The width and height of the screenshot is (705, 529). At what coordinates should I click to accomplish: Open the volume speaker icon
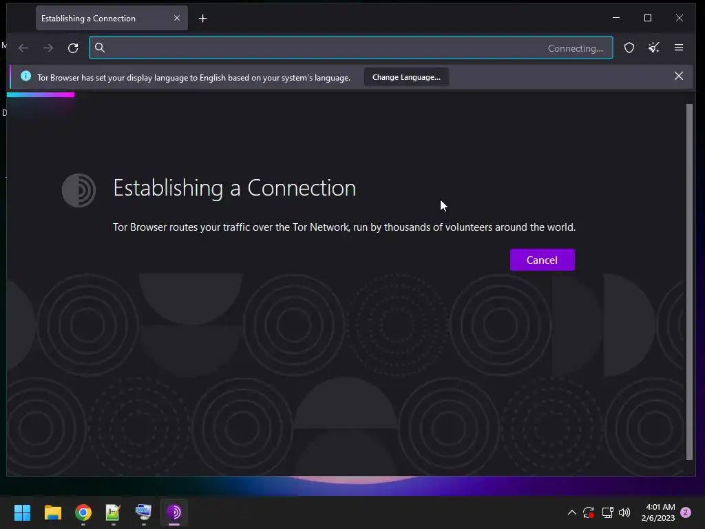click(x=624, y=512)
